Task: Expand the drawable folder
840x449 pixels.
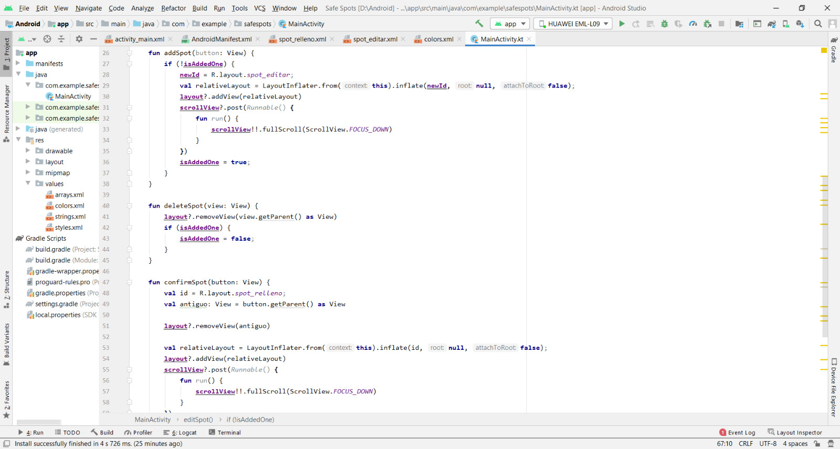Action: coord(28,151)
